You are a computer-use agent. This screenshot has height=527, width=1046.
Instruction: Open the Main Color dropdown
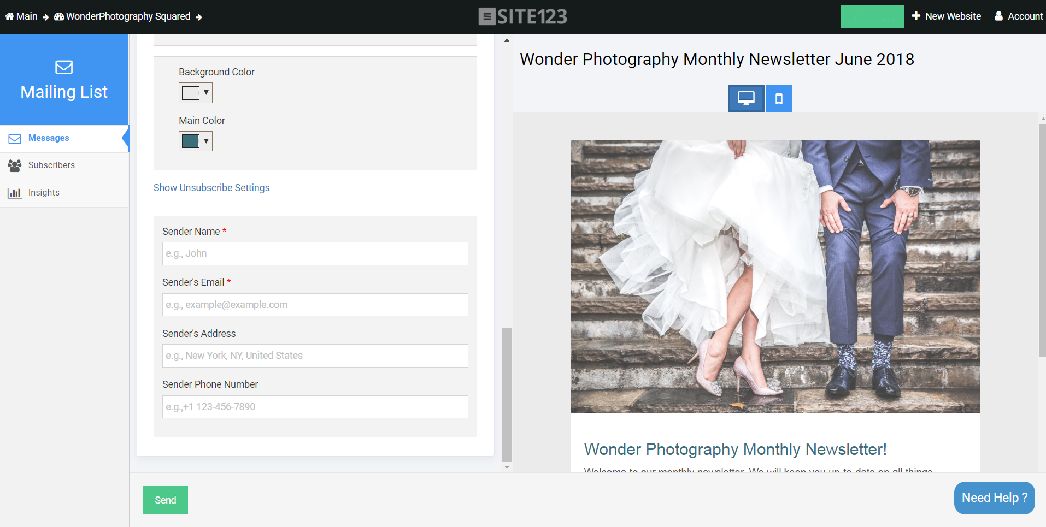pos(205,141)
